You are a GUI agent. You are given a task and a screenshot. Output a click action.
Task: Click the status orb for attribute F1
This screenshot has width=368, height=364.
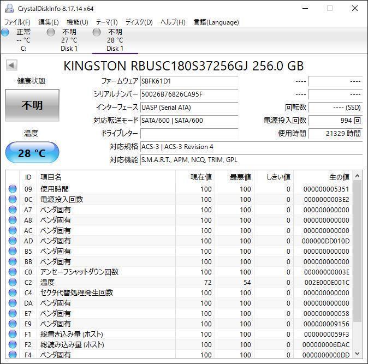[13, 334]
